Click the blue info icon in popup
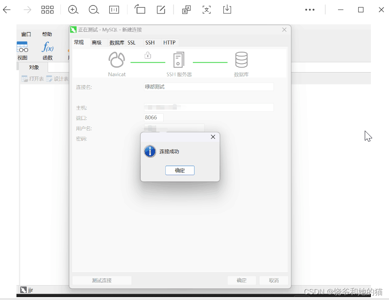The height and width of the screenshot is (300, 389). (150, 151)
